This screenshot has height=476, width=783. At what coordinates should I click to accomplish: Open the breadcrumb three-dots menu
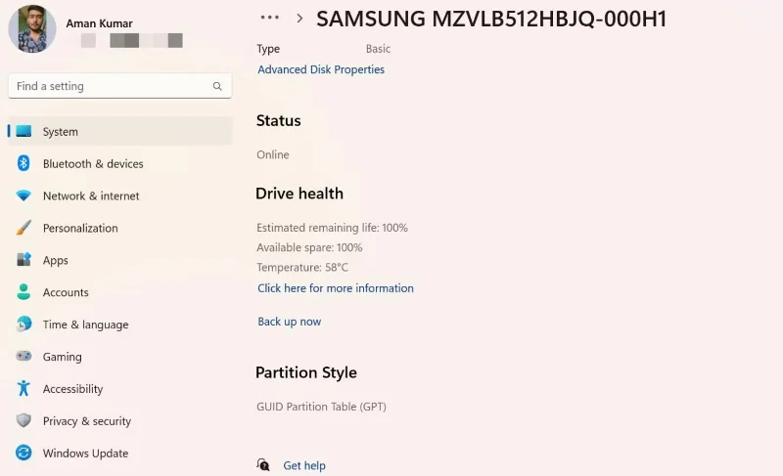[x=270, y=18]
